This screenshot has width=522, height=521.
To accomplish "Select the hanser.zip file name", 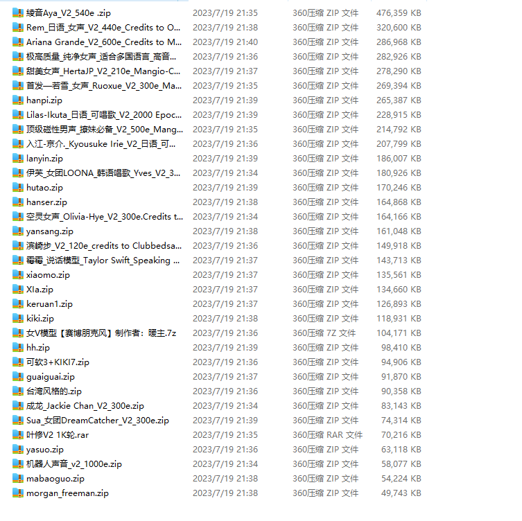I will (46, 202).
